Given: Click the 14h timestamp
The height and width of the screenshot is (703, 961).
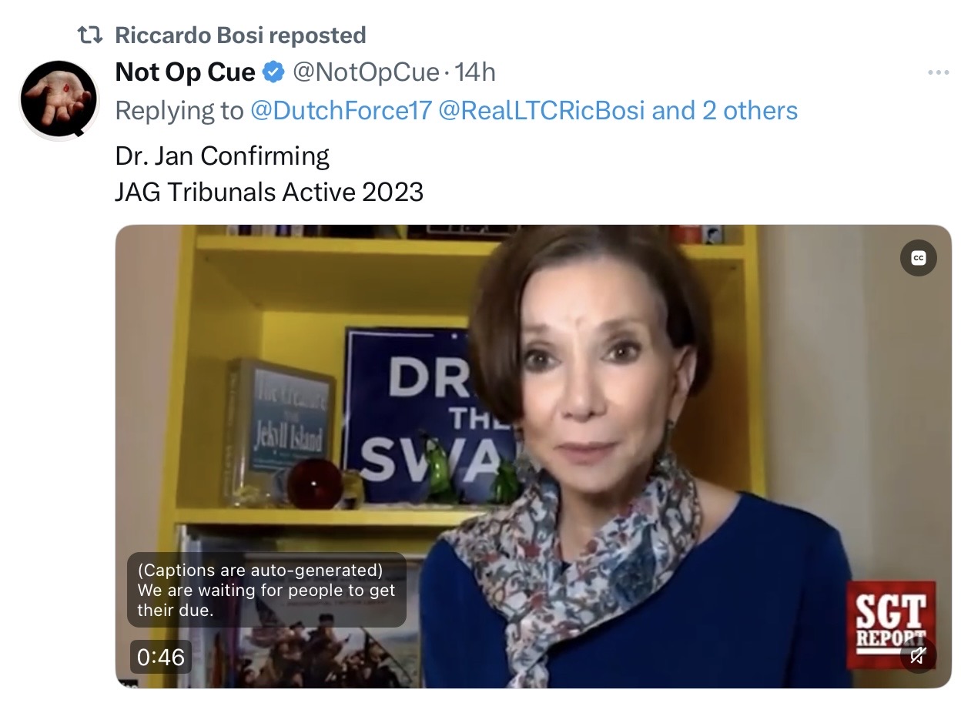Looking at the screenshot, I should [x=475, y=72].
